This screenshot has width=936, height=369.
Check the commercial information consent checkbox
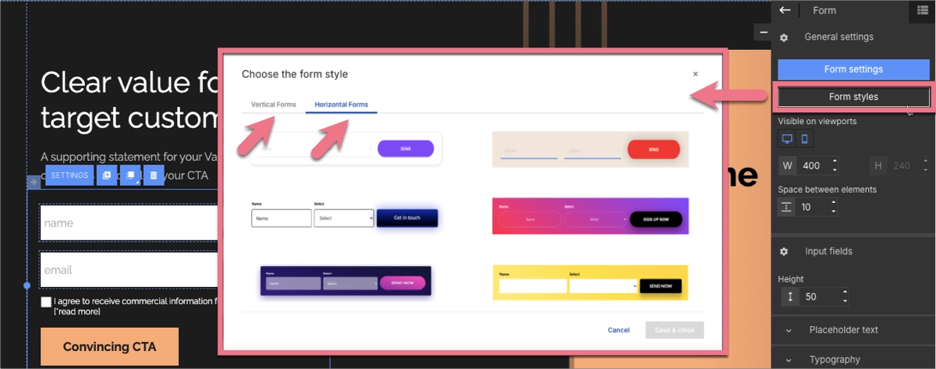coord(46,302)
